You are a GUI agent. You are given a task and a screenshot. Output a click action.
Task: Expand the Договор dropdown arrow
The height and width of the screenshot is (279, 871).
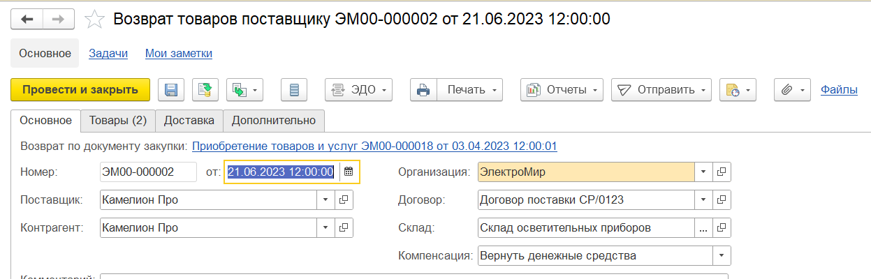703,200
